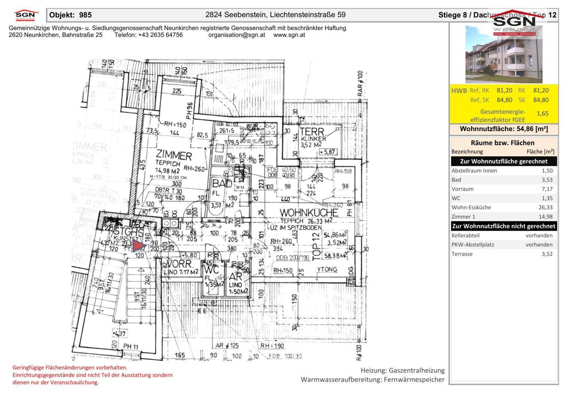Click the 'Ref, RK' energy label
The width and height of the screenshot is (572, 405).
click(x=479, y=90)
